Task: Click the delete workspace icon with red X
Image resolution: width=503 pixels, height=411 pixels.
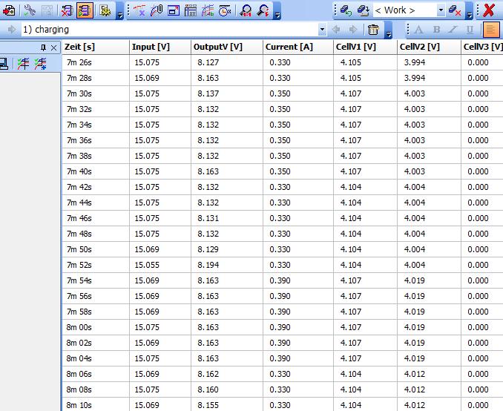Action: click(455, 10)
